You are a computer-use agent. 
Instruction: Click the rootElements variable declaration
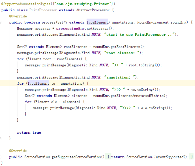75,47
